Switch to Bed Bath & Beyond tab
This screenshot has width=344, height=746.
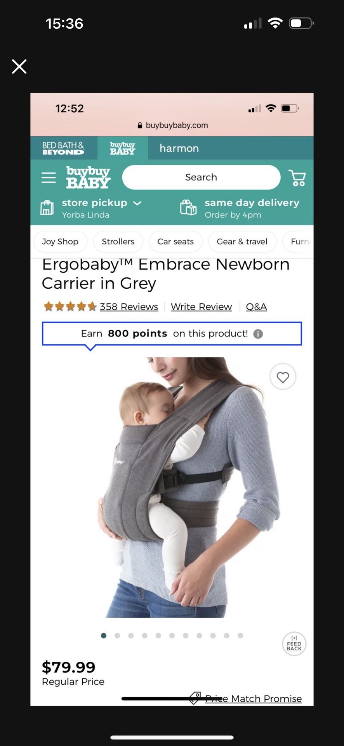tap(63, 148)
